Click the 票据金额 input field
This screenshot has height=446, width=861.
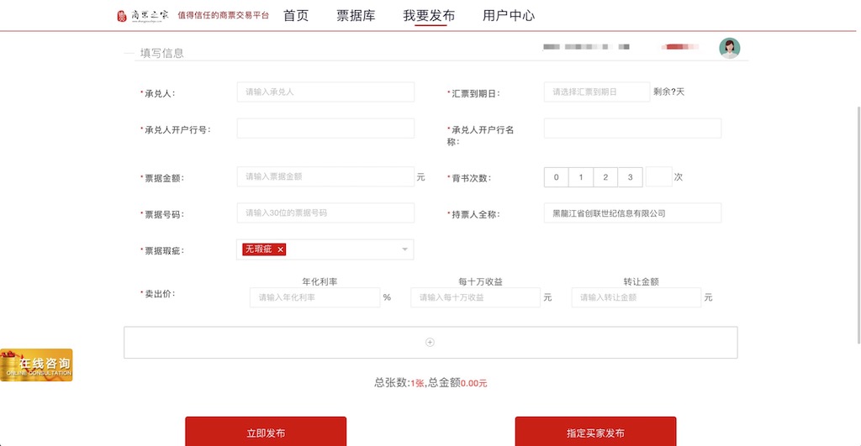click(x=325, y=177)
